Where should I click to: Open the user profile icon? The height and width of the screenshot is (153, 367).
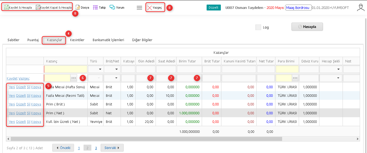[361, 8]
